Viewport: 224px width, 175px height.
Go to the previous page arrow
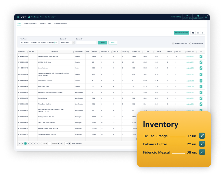22,143
